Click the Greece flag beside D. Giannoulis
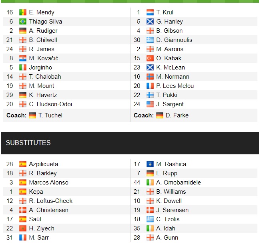Image resolution: width=259 pixels, height=246 pixels. tap(150, 40)
